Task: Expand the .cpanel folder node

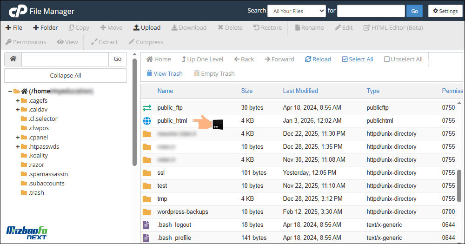Action: [x=18, y=138]
